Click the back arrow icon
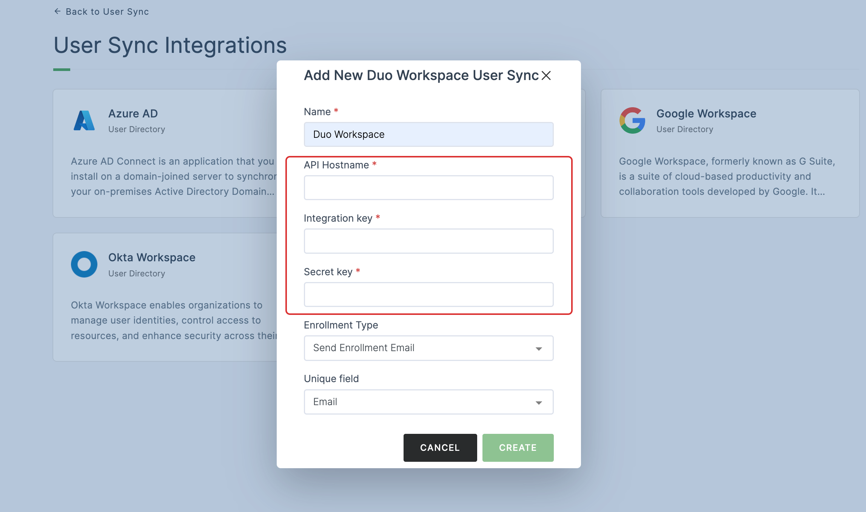This screenshot has height=512, width=866. click(57, 11)
